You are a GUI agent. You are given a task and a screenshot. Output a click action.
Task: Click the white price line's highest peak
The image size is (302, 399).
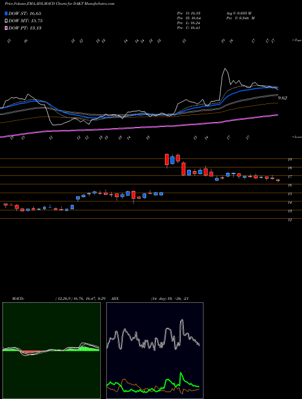coord(225,69)
